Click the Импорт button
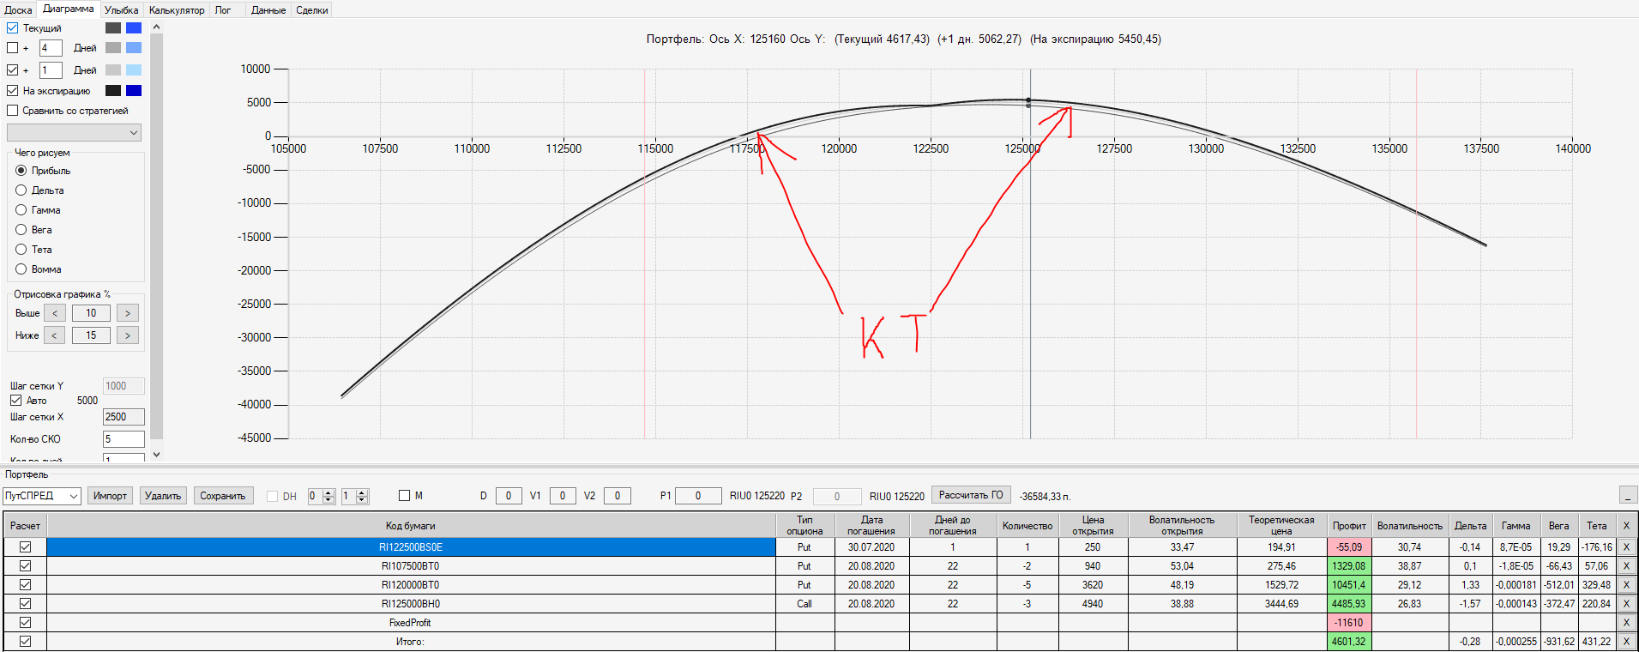 coord(111,496)
